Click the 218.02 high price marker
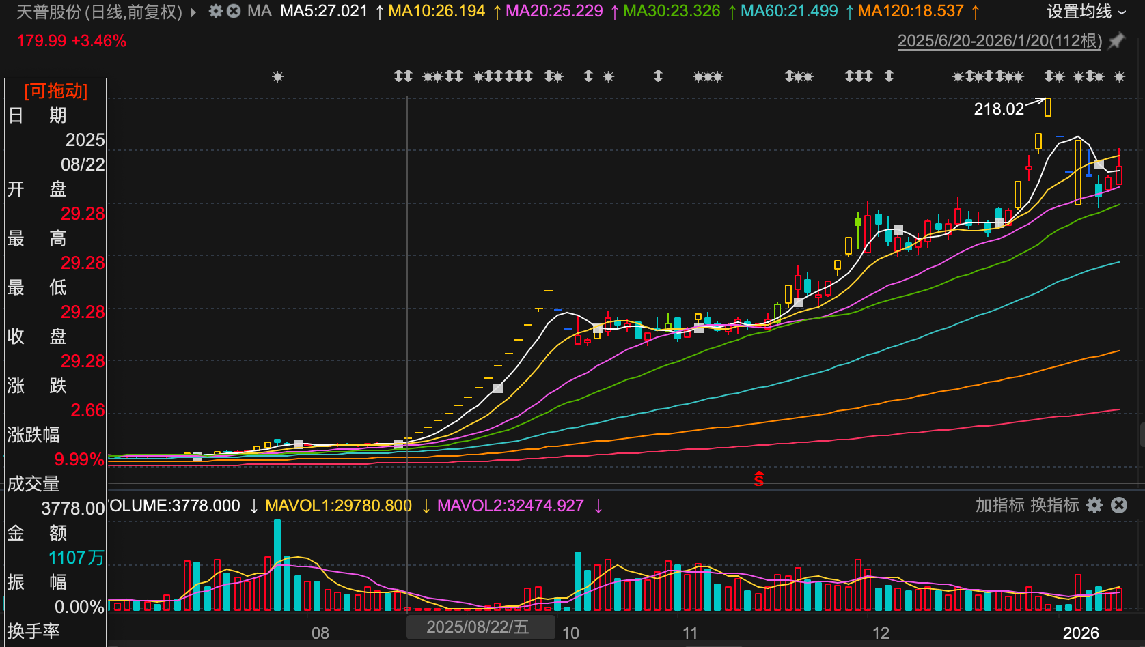Screen dimensions: 1145x647 click(999, 109)
